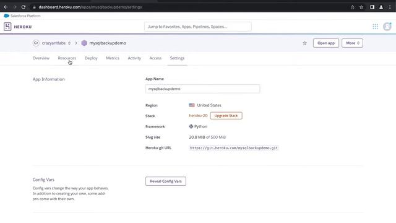This screenshot has height=223, width=396.
Task: Switch to the Resources tab
Action: coord(67,58)
